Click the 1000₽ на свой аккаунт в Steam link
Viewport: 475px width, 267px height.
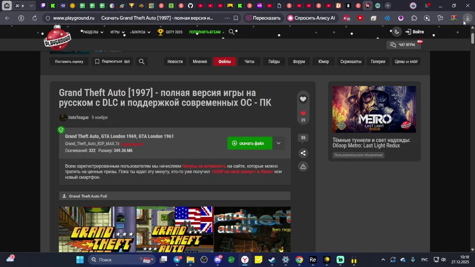click(242, 172)
